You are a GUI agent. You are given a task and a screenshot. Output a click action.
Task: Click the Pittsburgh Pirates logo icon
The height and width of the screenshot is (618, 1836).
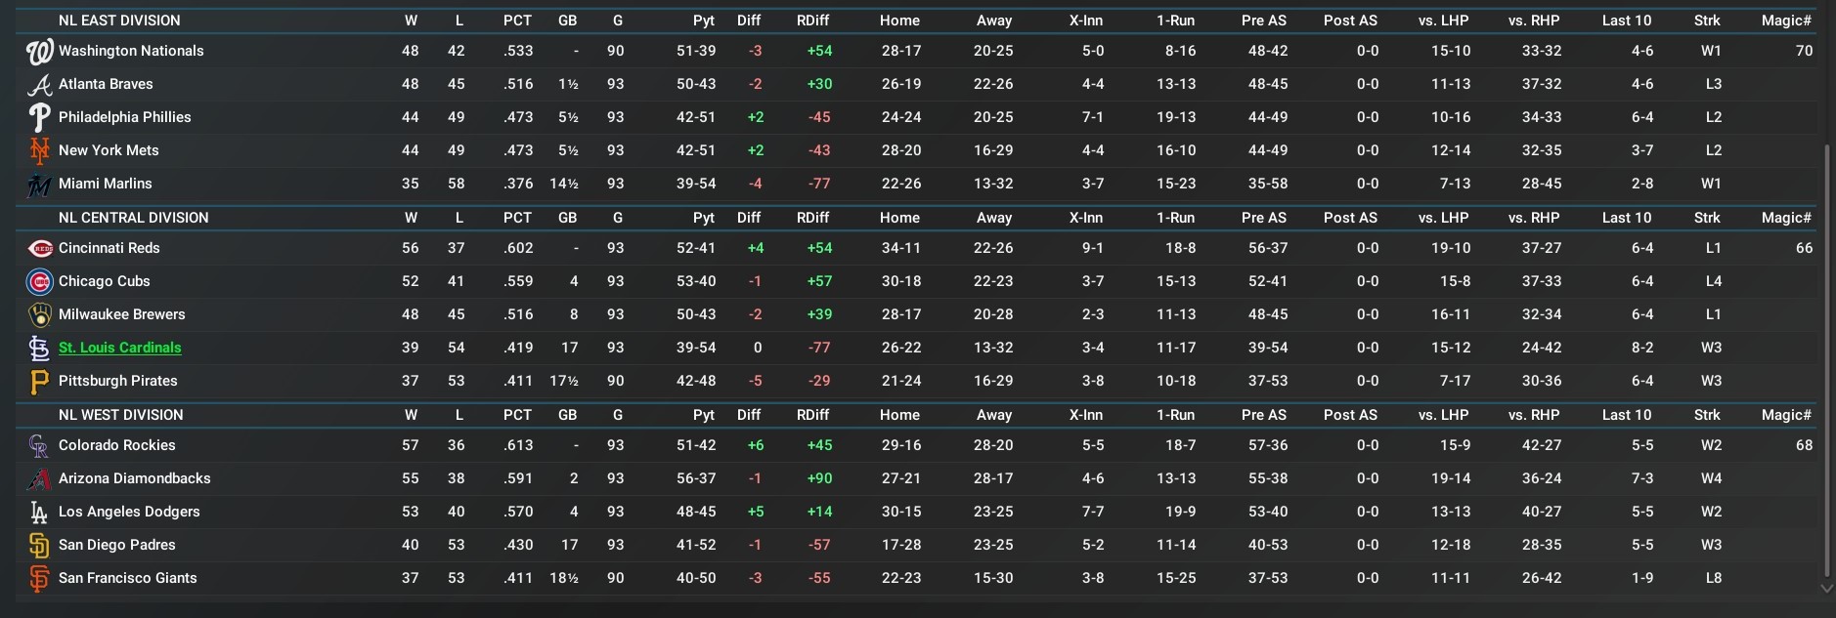pos(39,382)
